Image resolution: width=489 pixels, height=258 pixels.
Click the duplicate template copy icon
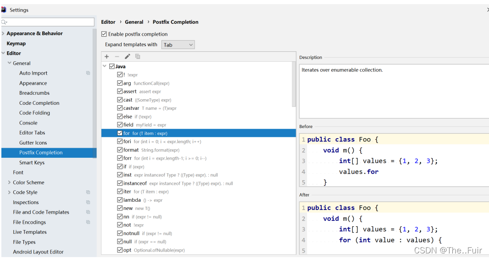[138, 57]
